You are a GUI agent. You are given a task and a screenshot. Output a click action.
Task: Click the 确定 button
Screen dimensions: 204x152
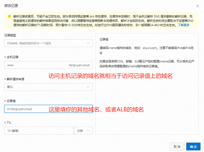click(193, 147)
